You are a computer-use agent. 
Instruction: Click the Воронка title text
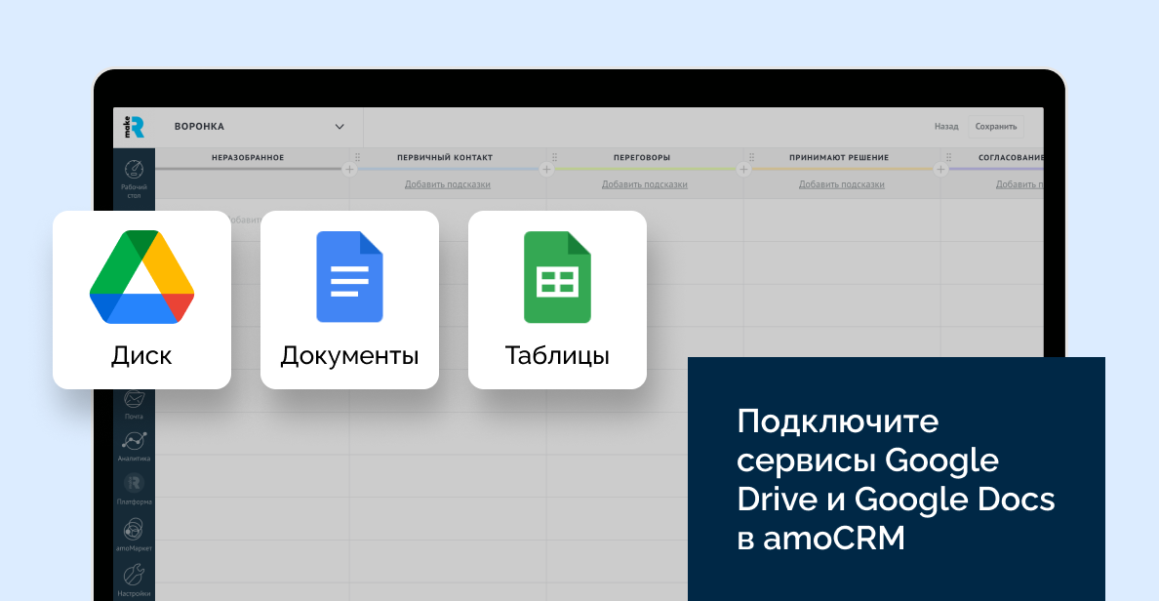tap(199, 127)
